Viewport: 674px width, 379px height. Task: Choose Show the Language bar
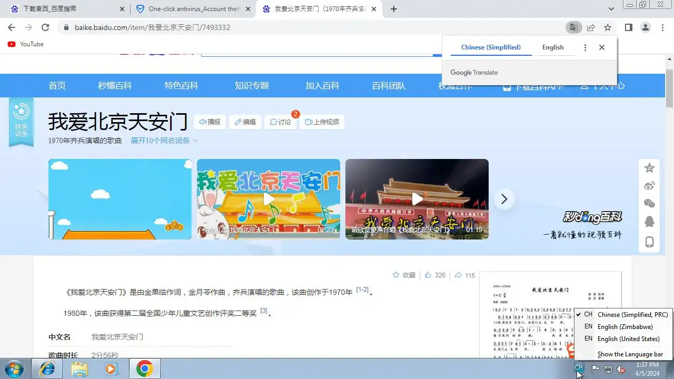click(623, 354)
